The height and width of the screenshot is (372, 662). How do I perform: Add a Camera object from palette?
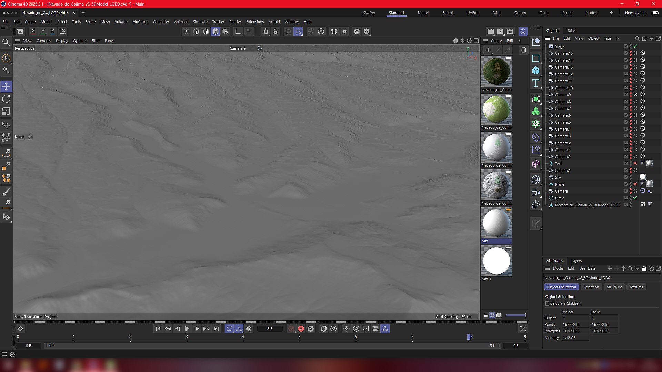(x=536, y=192)
